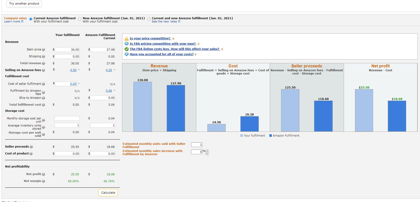Click help icon for Cost of seller fulfillment
The image size is (420, 202).
click(43, 84)
